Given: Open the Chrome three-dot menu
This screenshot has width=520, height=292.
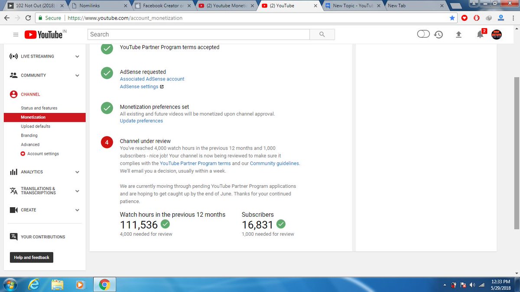Looking at the screenshot, I should (x=513, y=18).
